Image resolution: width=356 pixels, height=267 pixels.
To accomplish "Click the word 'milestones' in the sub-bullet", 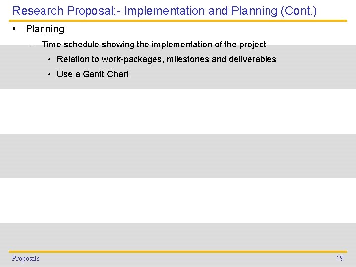I will [187, 59].
